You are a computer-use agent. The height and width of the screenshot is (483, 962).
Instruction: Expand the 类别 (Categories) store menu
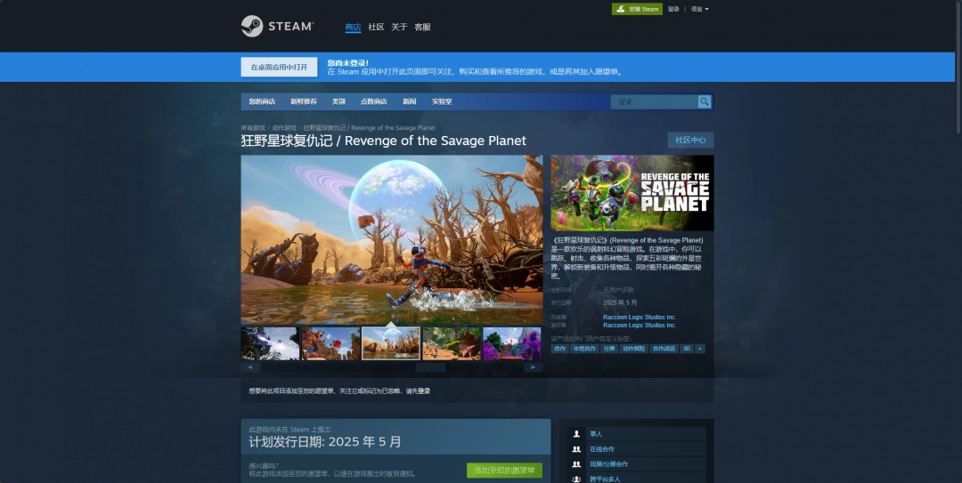(338, 101)
